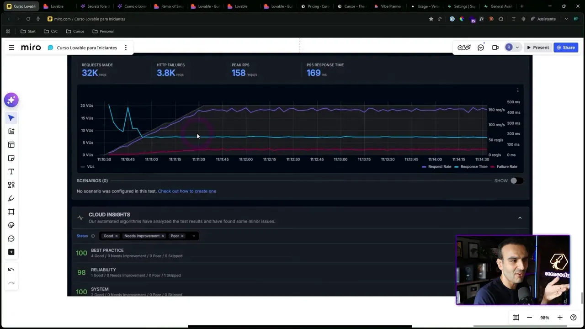
Task: Open the user avatar dropdown menu
Action: [x=517, y=47]
